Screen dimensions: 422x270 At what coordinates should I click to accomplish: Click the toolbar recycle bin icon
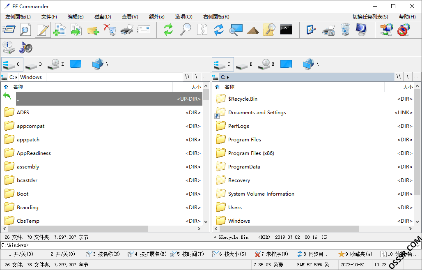(345, 30)
